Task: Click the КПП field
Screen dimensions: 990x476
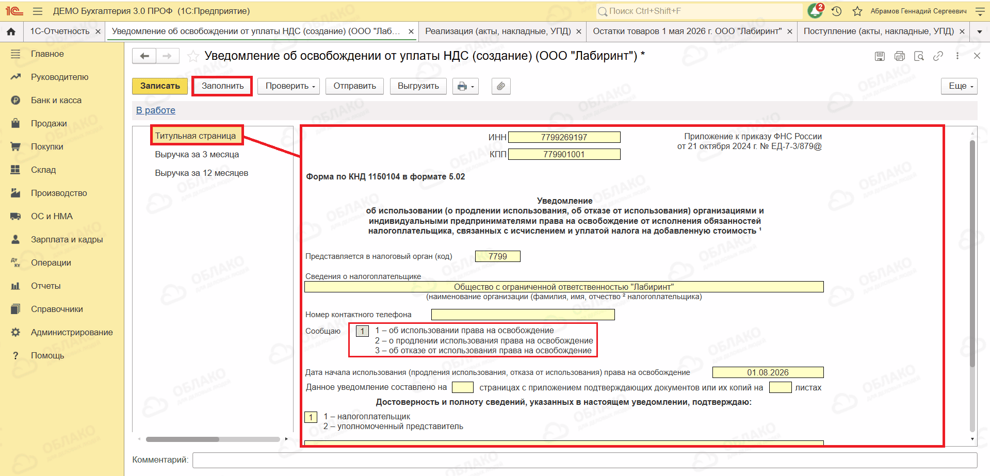Action: 564,154
